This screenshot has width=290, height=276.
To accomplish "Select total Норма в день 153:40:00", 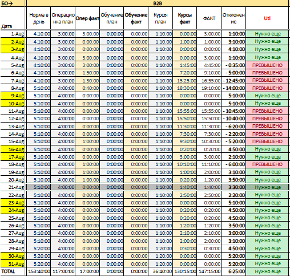I will pyautogui.click(x=38, y=271).
